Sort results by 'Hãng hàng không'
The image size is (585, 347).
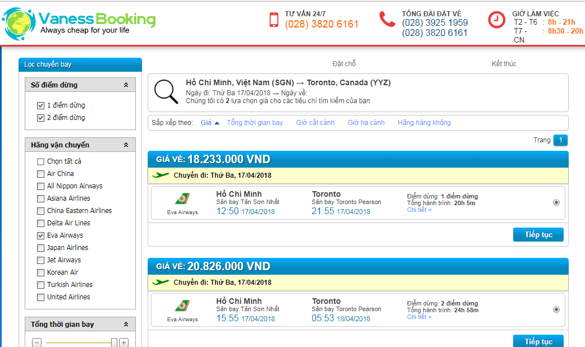(424, 123)
